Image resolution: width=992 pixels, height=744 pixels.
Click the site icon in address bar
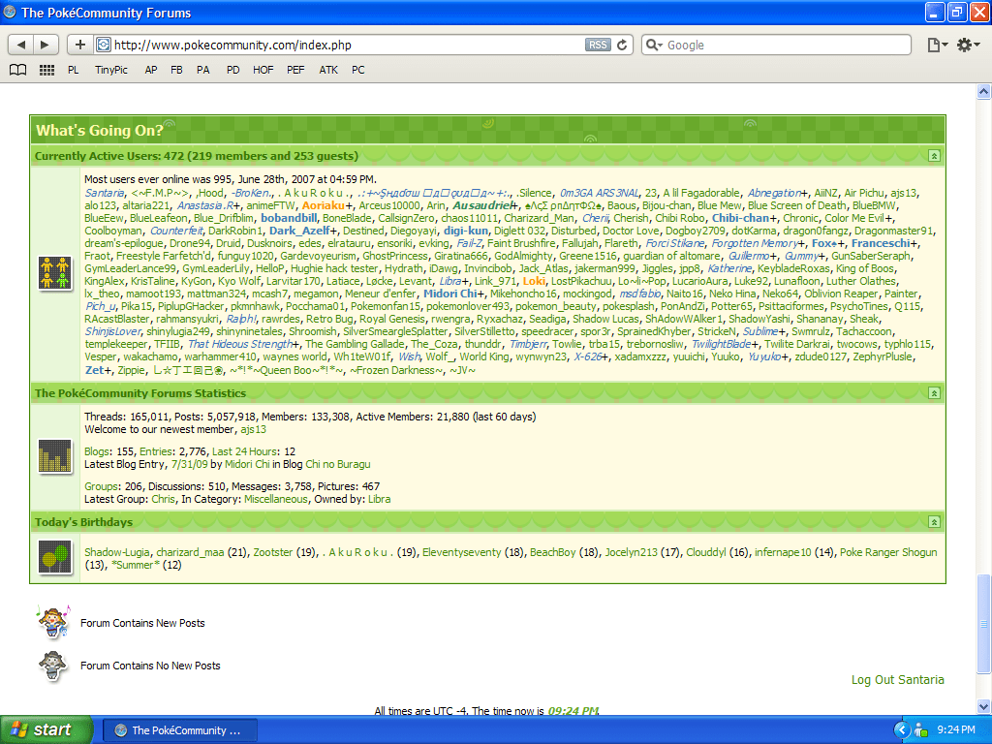point(103,45)
